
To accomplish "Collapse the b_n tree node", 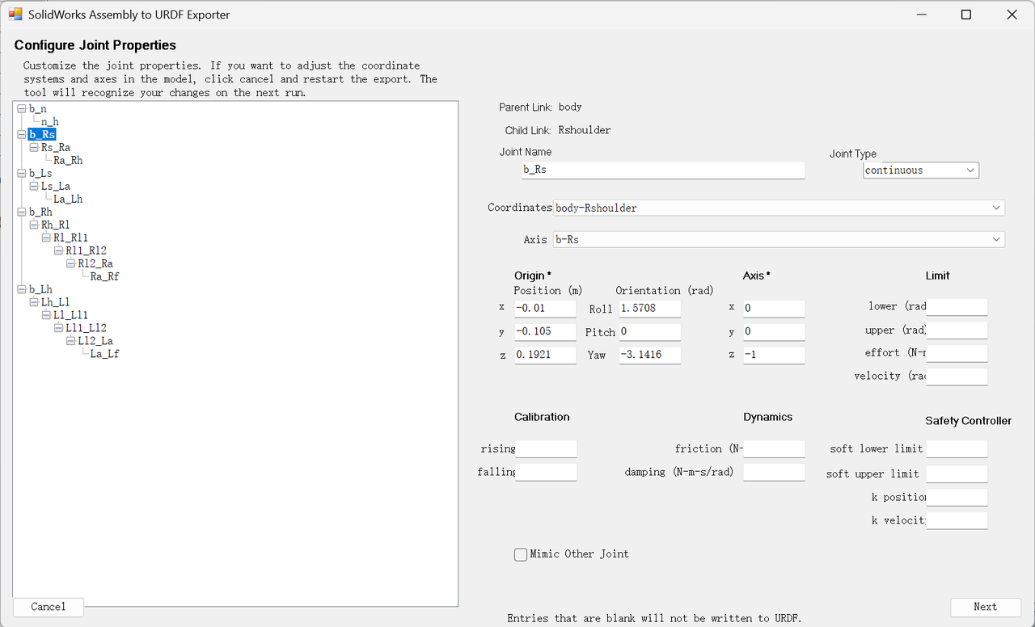I will pyautogui.click(x=21, y=109).
